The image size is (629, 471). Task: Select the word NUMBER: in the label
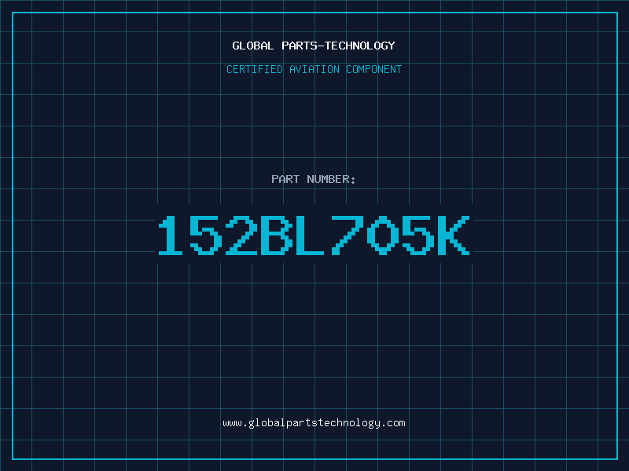pos(331,179)
